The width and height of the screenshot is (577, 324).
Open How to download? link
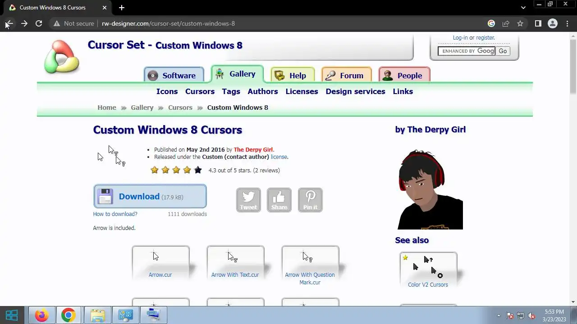pyautogui.click(x=115, y=214)
